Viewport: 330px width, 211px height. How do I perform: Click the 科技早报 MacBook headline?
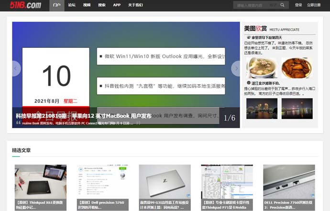pyautogui.click(x=84, y=116)
